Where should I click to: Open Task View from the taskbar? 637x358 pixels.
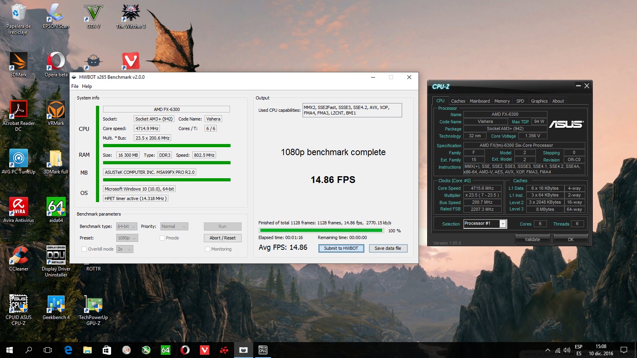[x=48, y=350]
